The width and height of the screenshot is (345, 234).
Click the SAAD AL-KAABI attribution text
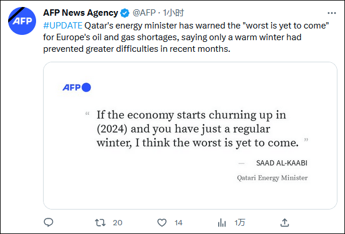point(282,163)
